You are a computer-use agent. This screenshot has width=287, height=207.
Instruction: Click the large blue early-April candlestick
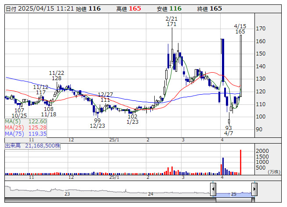pyautogui.click(x=223, y=60)
